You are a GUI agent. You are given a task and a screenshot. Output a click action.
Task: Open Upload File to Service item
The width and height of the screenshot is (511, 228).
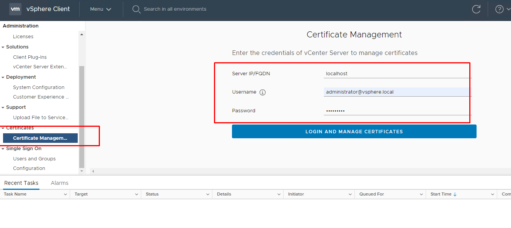[x=41, y=118]
